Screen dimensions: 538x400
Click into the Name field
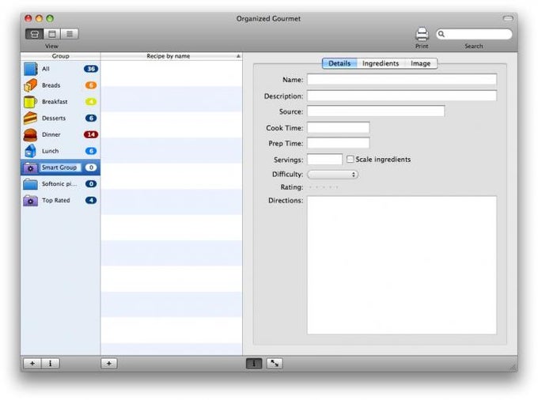tap(402, 80)
